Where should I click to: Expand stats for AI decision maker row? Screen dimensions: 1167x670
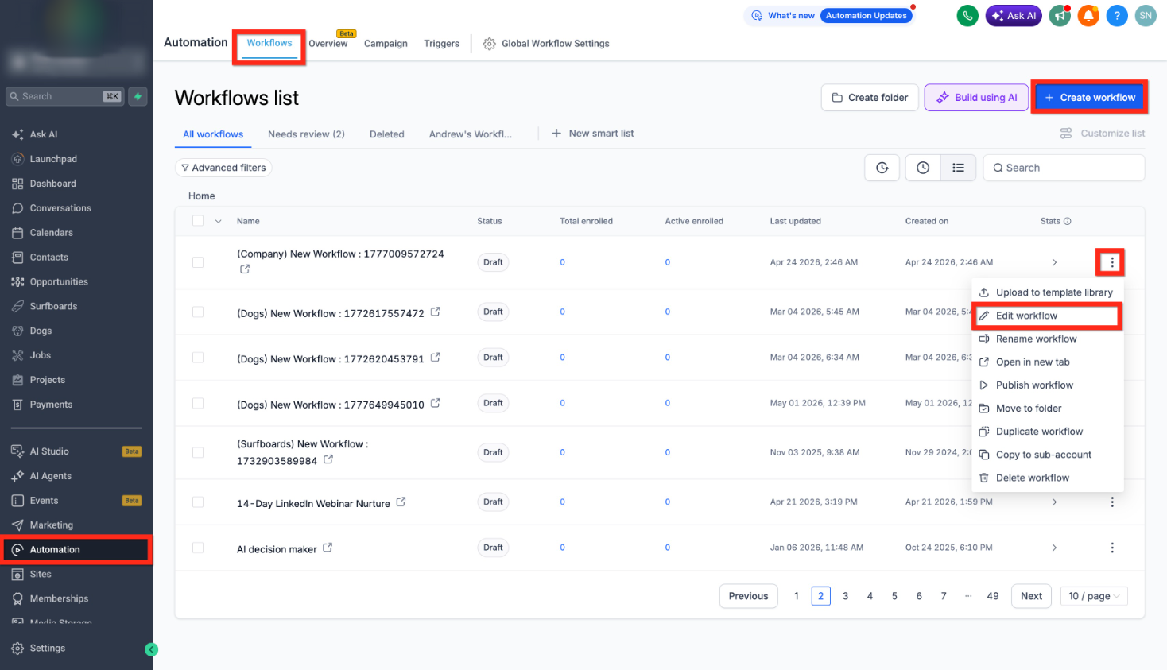click(1055, 548)
